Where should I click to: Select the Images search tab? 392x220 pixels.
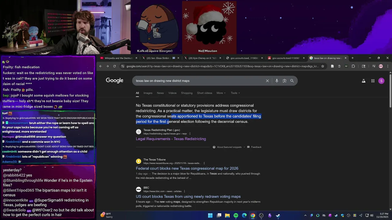pyautogui.click(x=148, y=93)
